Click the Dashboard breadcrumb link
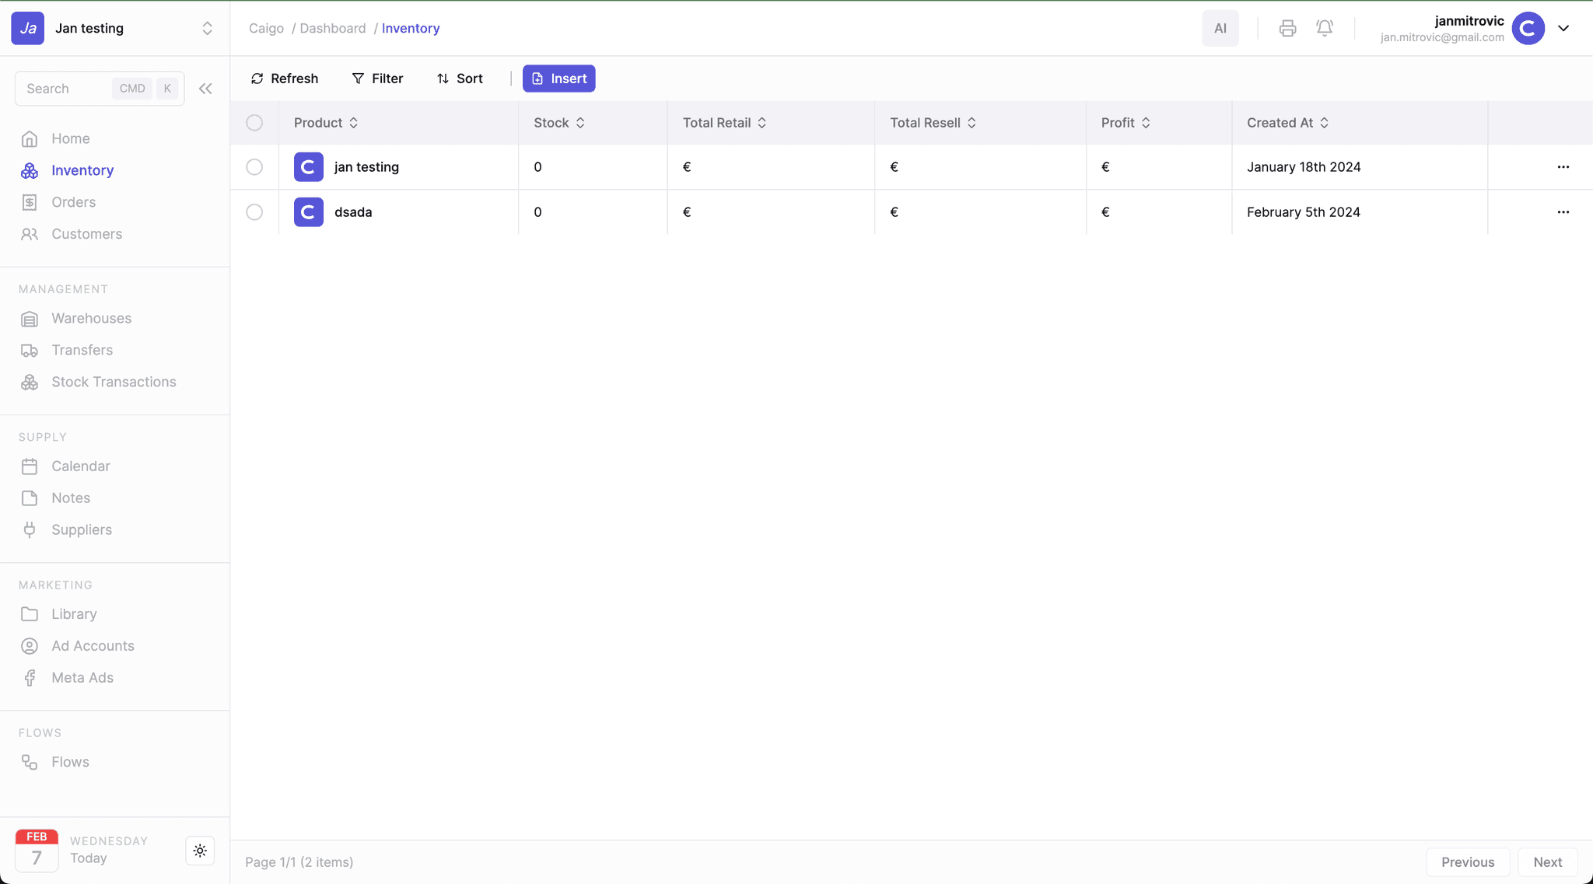1593x884 pixels. click(332, 29)
